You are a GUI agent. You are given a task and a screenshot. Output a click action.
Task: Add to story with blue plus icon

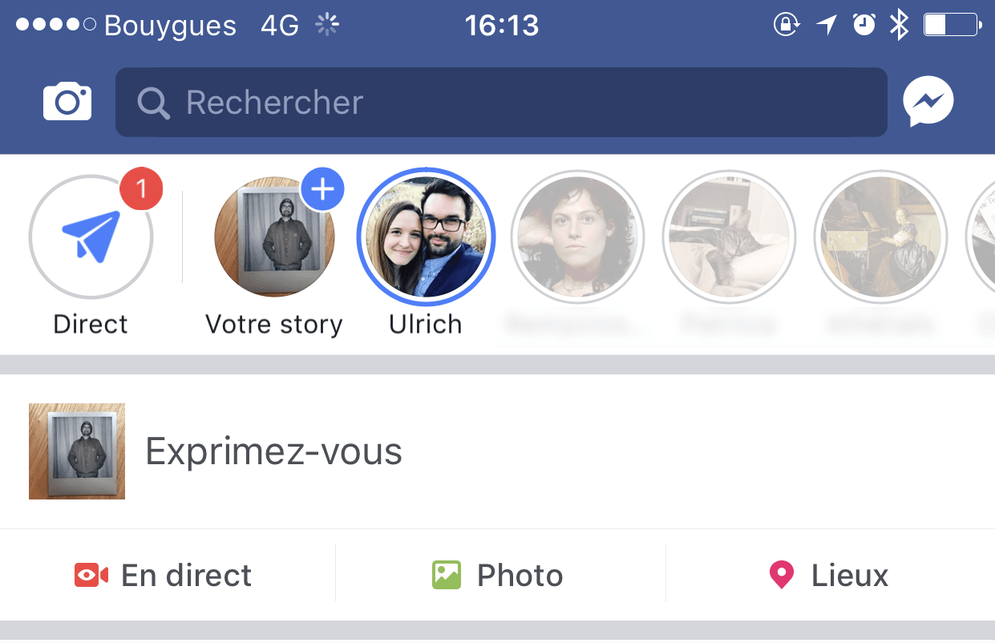[322, 189]
